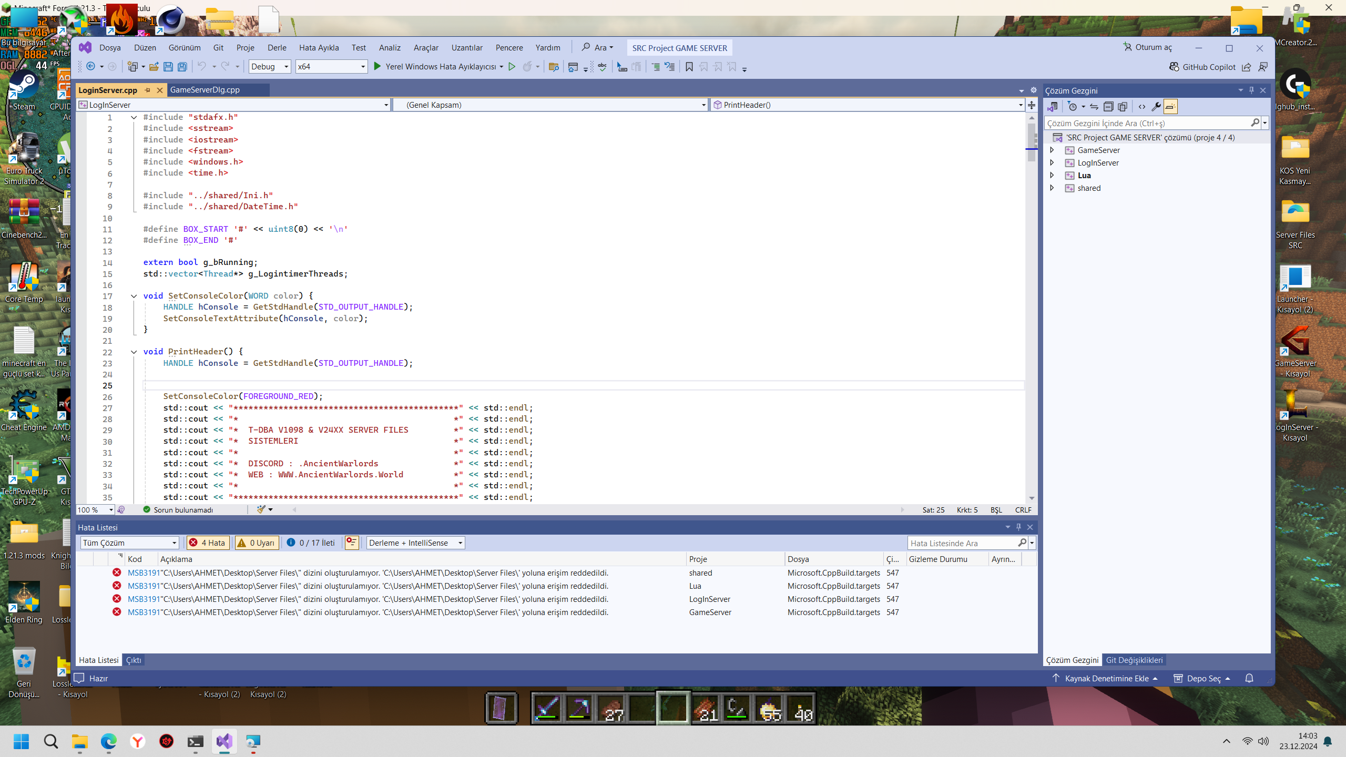Click the Save (floppy disk) toolbar icon
This screenshot has height=757, width=1346.
[168, 67]
